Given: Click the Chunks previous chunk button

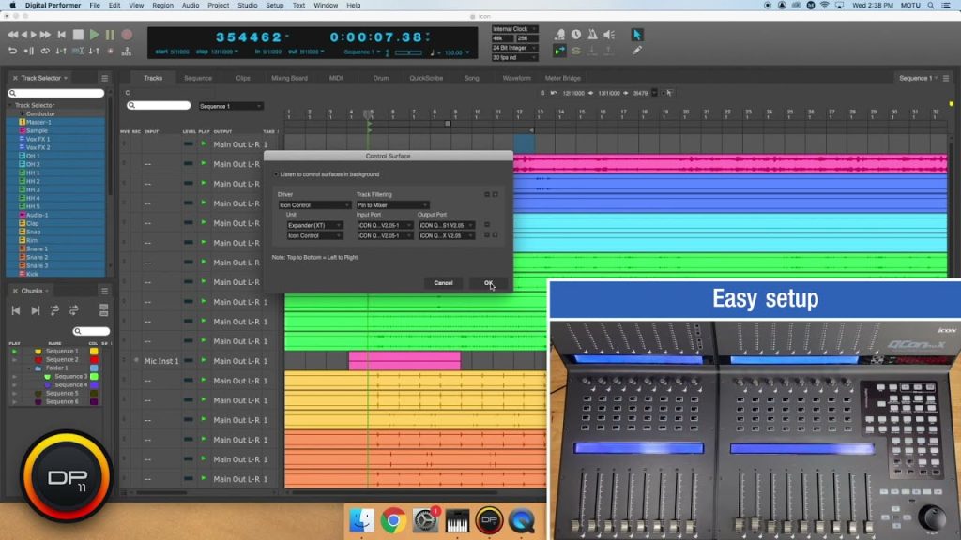Looking at the screenshot, I should (x=16, y=311).
